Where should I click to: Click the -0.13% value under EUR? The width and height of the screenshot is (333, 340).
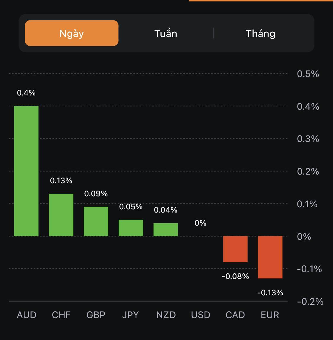[x=270, y=293]
